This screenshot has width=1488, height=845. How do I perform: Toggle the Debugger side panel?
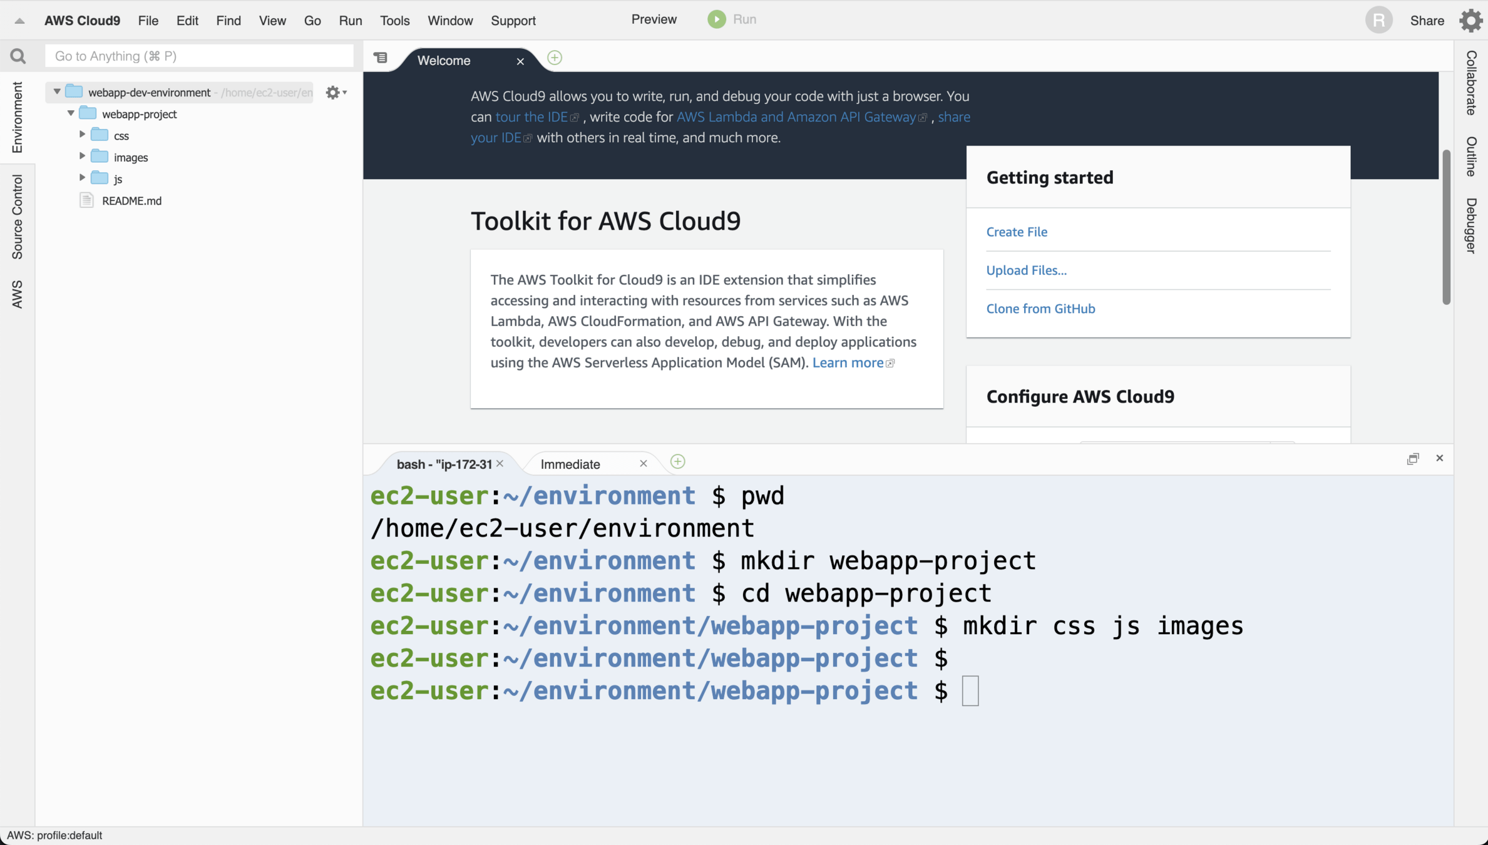tap(1471, 225)
